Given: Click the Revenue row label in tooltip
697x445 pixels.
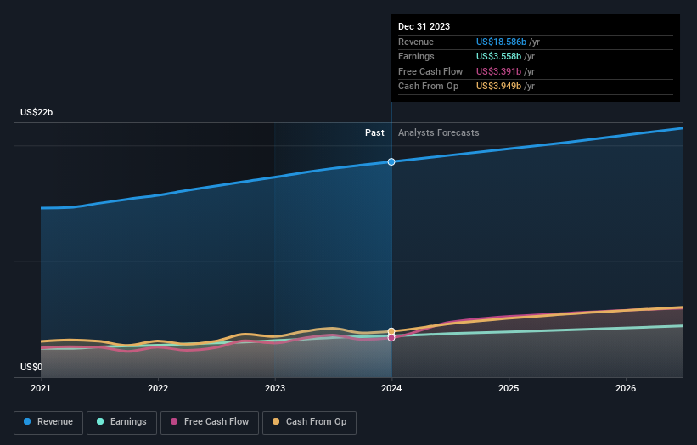Looking at the screenshot, I should 416,42.
